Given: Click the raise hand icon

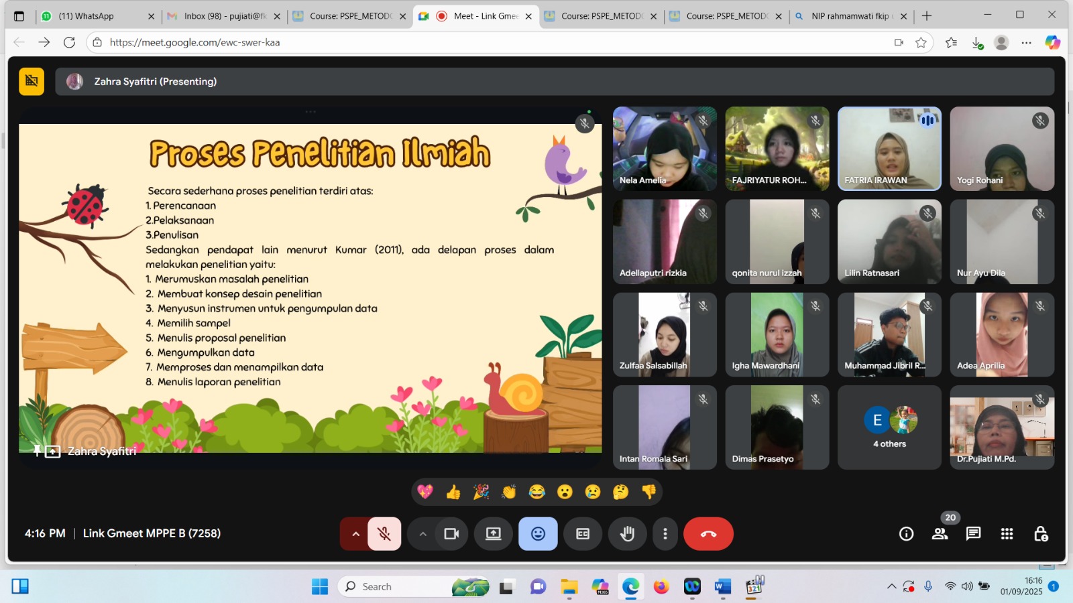Looking at the screenshot, I should point(627,534).
